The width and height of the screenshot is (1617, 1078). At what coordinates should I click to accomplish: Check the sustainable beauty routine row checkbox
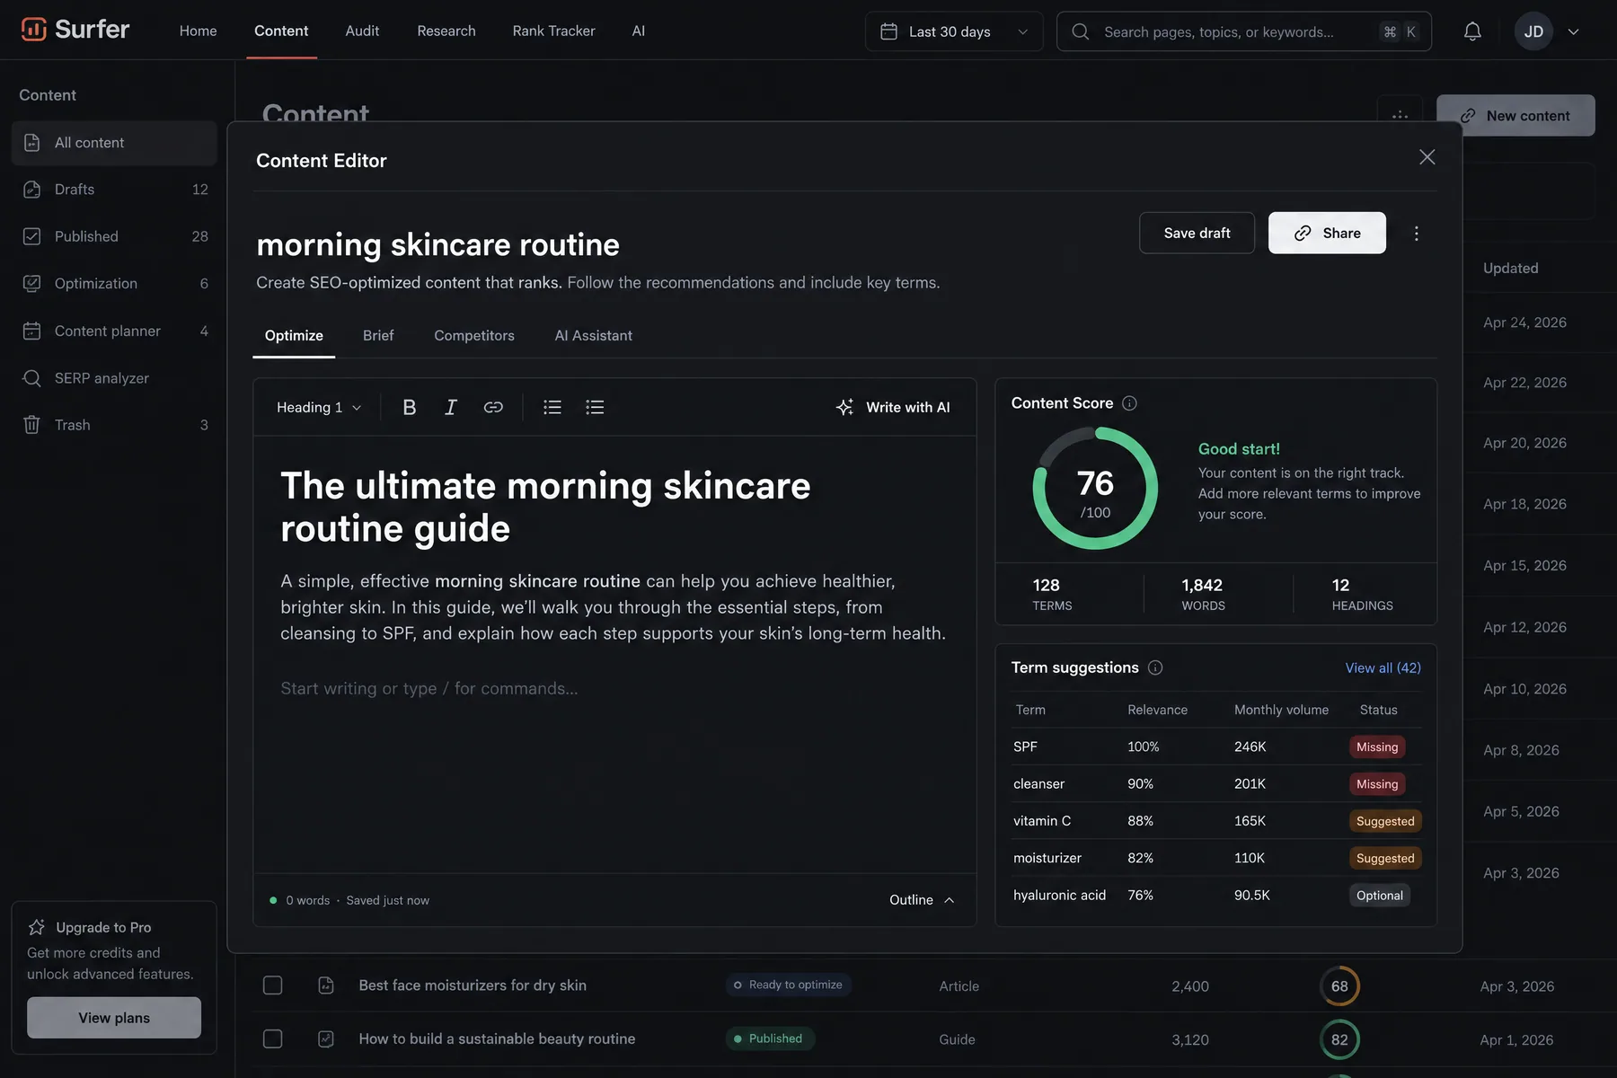point(272,1038)
